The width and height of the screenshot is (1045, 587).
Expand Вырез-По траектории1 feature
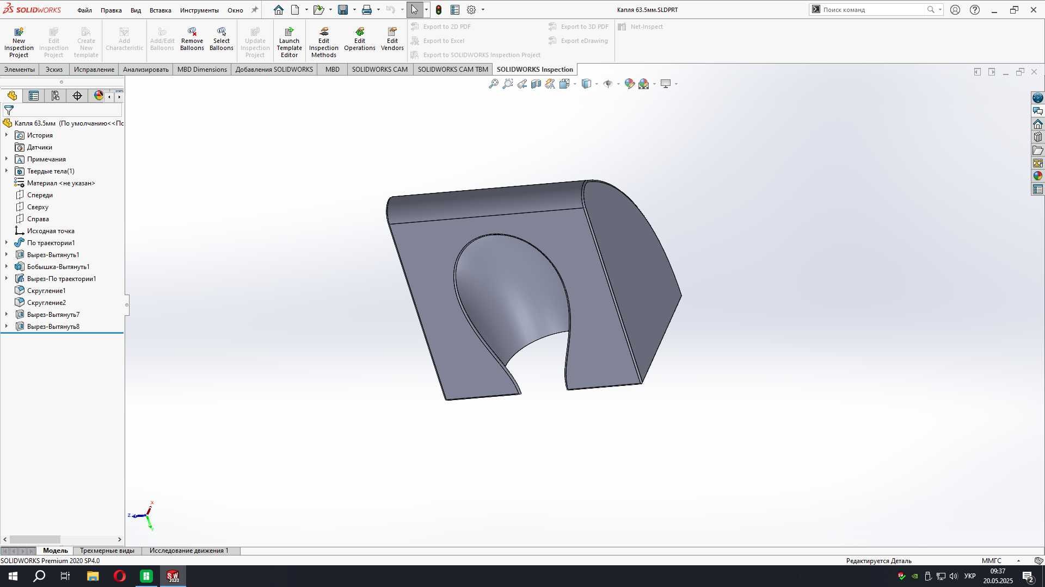click(x=7, y=278)
